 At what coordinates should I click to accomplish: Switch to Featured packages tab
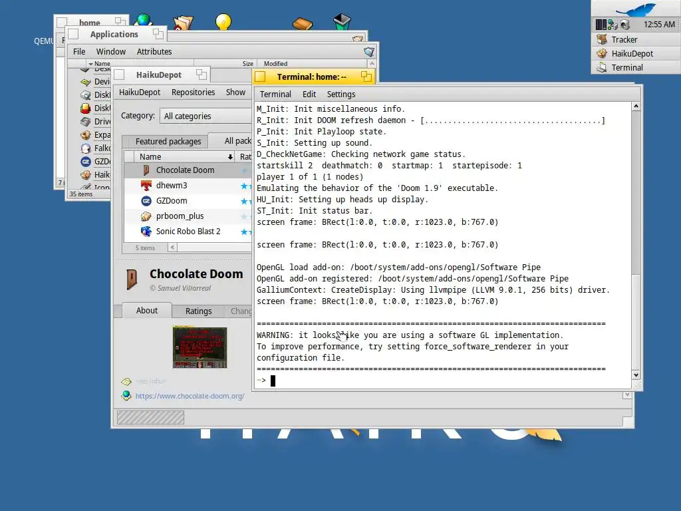(x=168, y=142)
